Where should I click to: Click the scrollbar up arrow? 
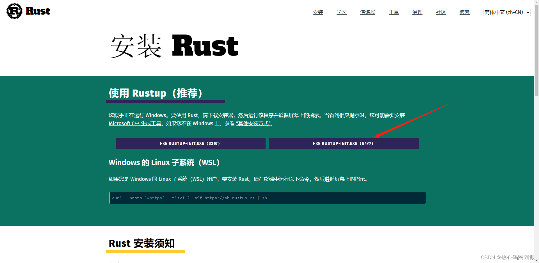536,2
